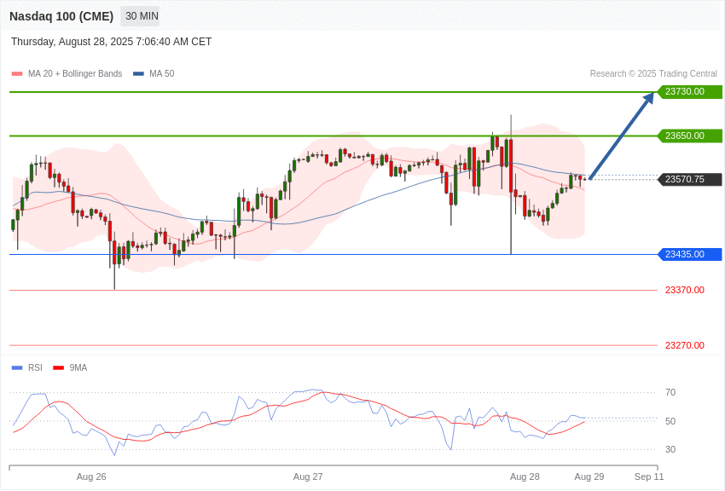Viewport: 725px width, 491px height.
Task: Click the 23370.00 red support label
Action: tap(685, 290)
